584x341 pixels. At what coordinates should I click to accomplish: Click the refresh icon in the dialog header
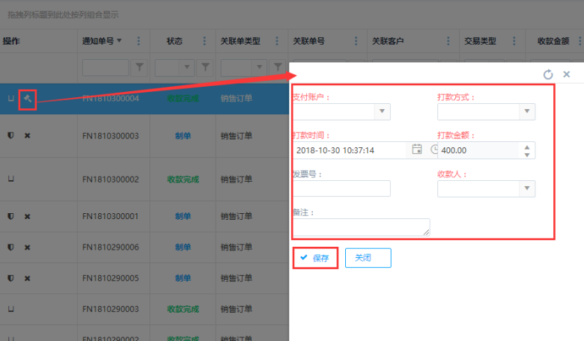pyautogui.click(x=548, y=74)
